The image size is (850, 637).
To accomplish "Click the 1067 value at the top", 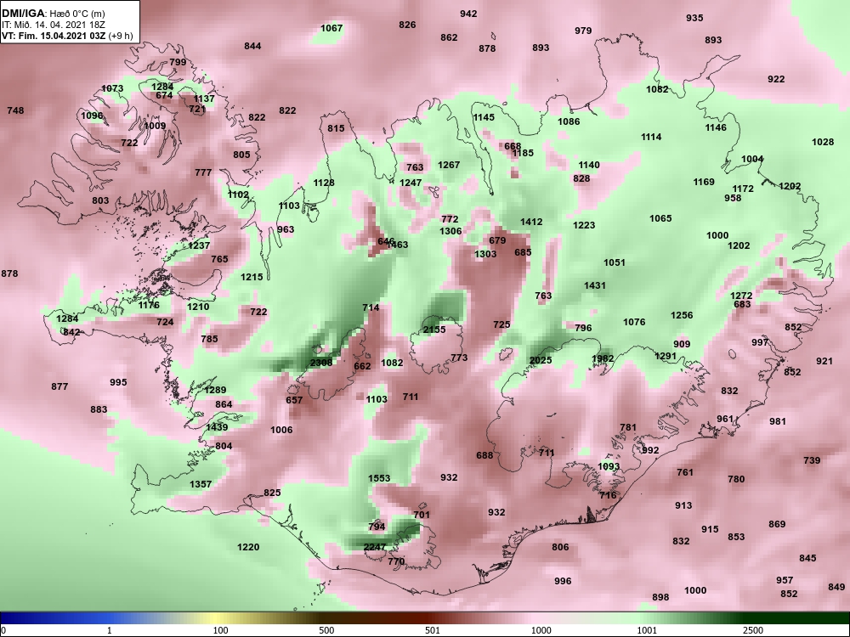I will 331,28.
